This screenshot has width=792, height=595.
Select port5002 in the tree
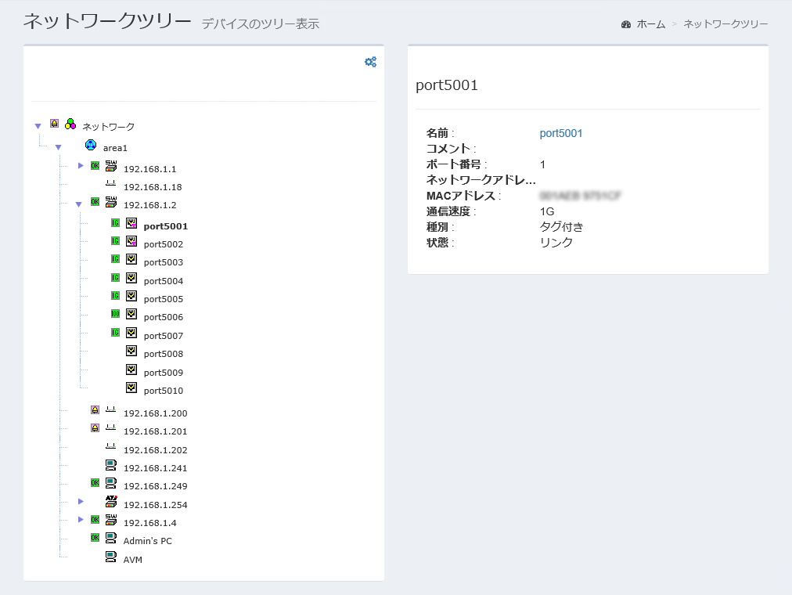tap(163, 244)
